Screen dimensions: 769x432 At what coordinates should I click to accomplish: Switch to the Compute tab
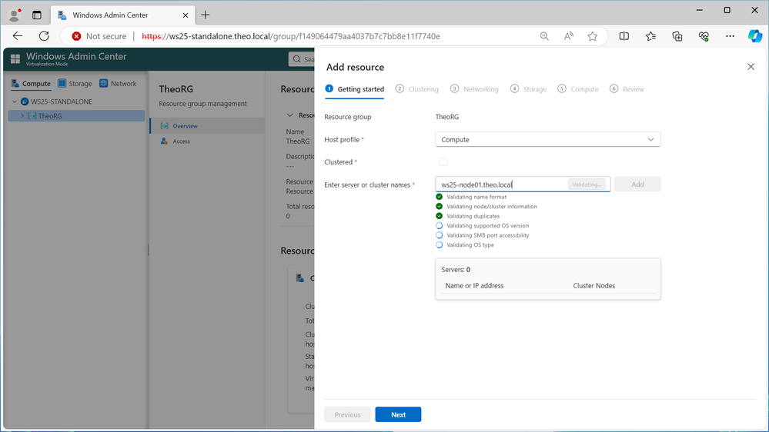pos(31,84)
